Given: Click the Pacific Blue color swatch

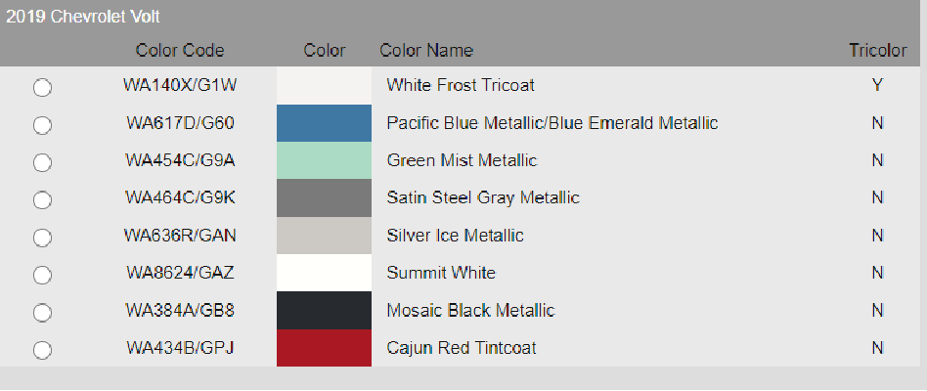Looking at the screenshot, I should click(324, 123).
